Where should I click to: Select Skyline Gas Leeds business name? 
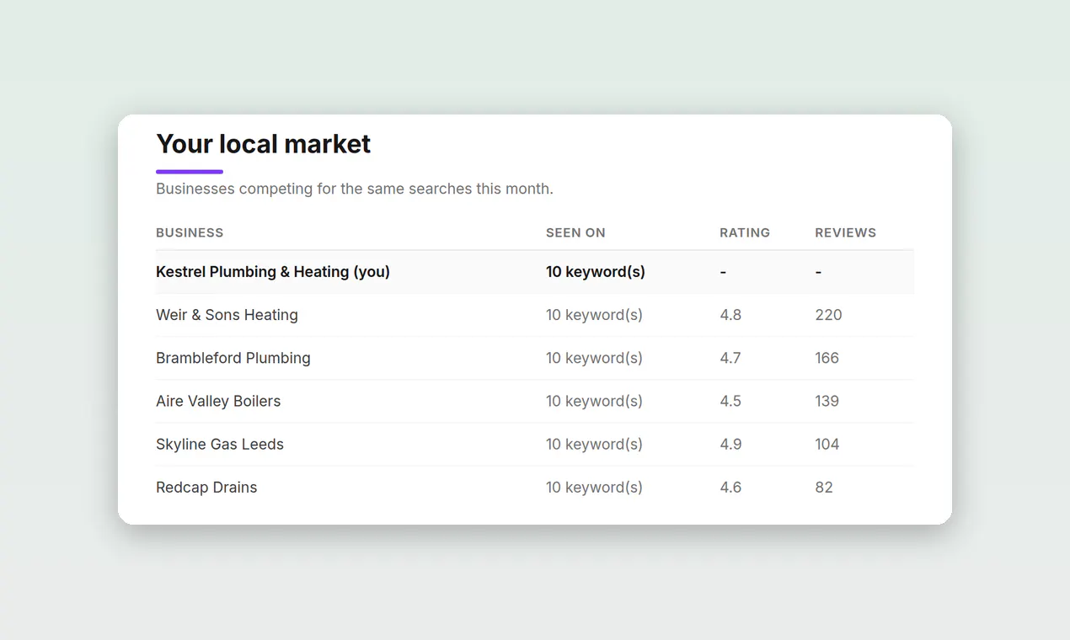pyautogui.click(x=220, y=444)
